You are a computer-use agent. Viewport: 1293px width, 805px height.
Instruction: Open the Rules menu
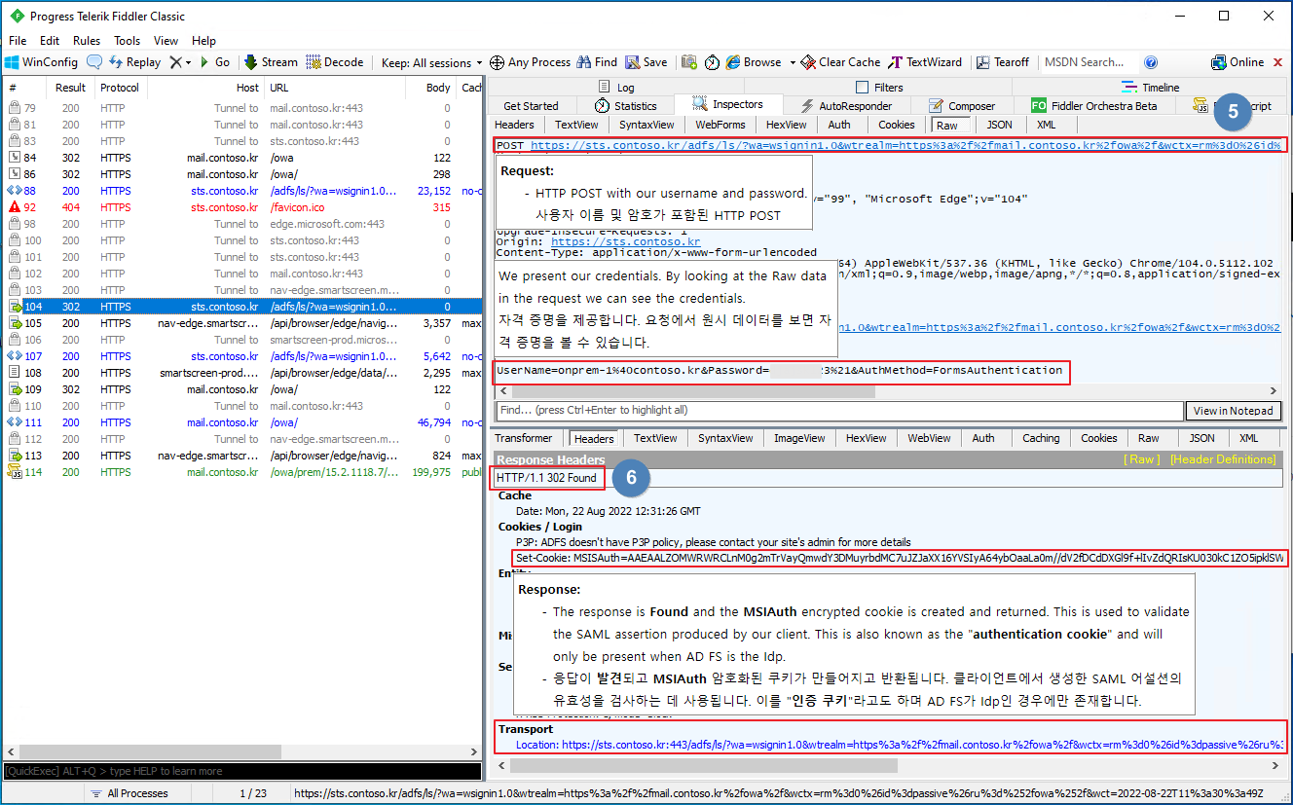[x=87, y=41]
